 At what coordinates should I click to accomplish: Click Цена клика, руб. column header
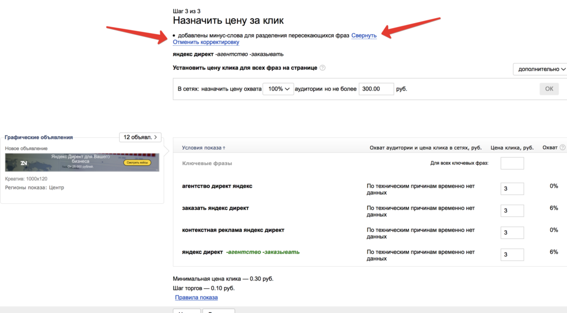[512, 148]
